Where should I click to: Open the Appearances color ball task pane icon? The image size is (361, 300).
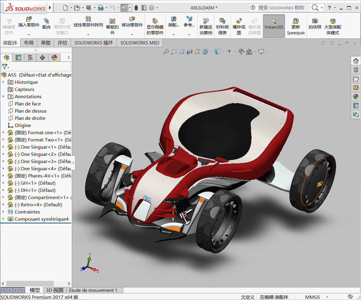(x=356, y=97)
